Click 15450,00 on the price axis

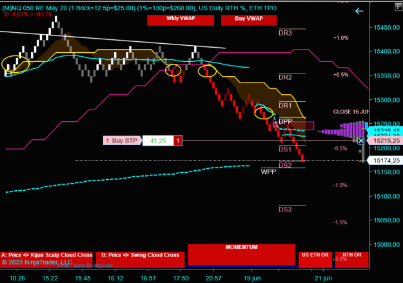pyautogui.click(x=386, y=28)
